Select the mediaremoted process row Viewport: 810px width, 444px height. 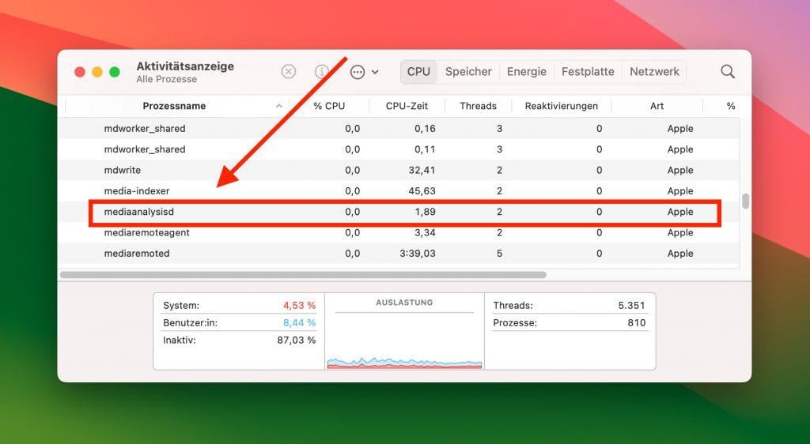(x=398, y=253)
